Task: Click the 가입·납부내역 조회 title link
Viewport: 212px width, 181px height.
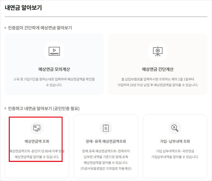Action: click(175, 141)
